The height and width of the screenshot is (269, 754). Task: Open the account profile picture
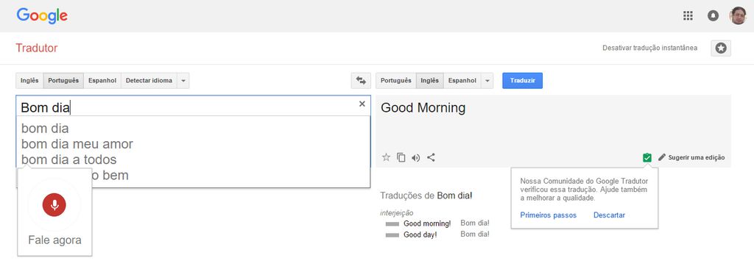[x=738, y=16]
